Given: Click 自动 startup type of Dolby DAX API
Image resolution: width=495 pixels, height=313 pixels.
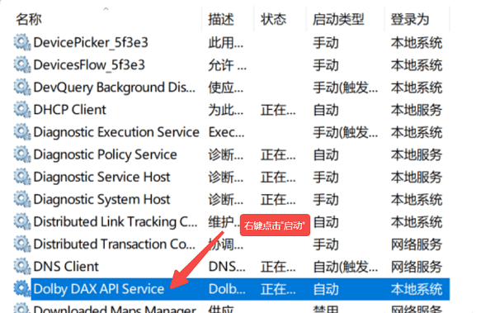Looking at the screenshot, I should point(326,289).
